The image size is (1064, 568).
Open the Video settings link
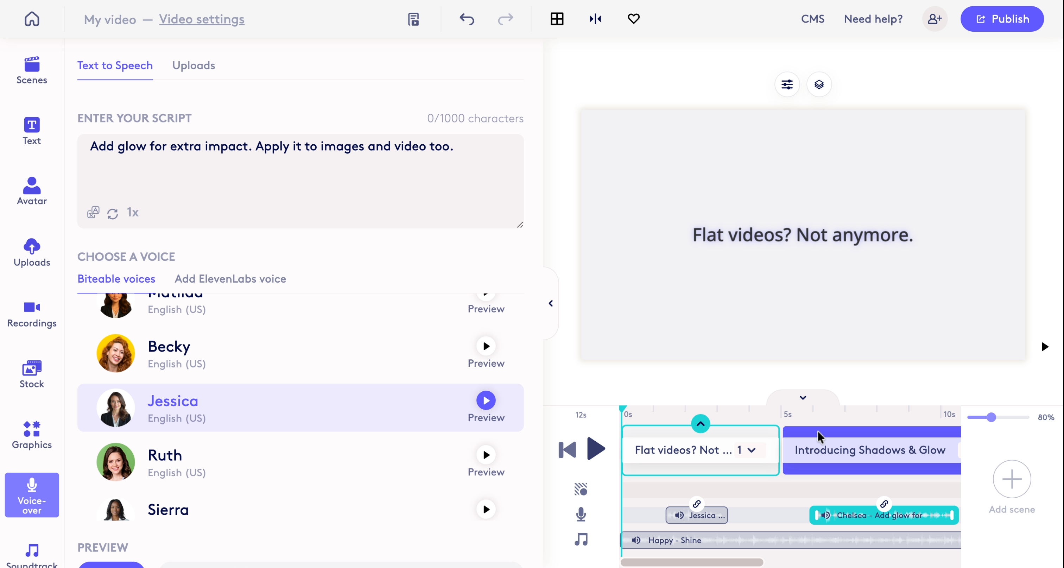(x=202, y=19)
